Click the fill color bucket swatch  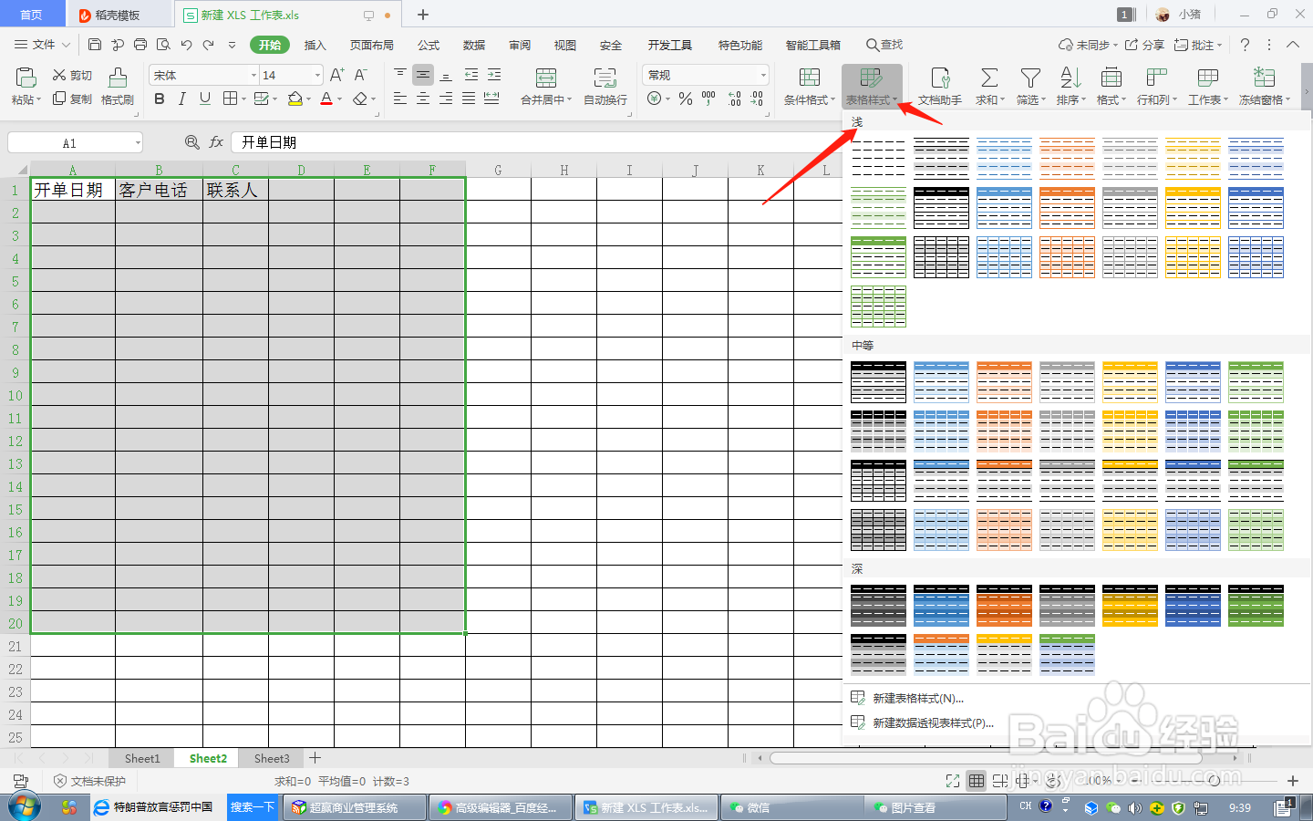tap(295, 99)
